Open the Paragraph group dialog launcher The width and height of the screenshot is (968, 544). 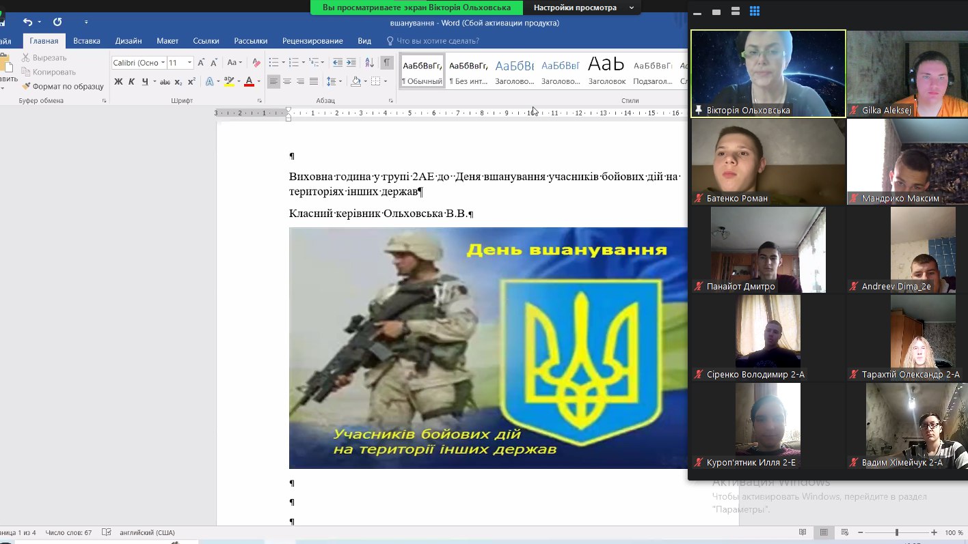point(390,101)
